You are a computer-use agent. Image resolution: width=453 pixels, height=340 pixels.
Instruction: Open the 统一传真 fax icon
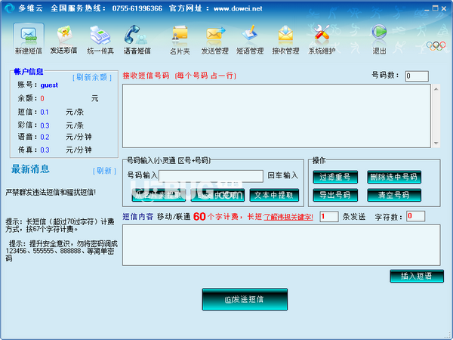[x=100, y=39]
